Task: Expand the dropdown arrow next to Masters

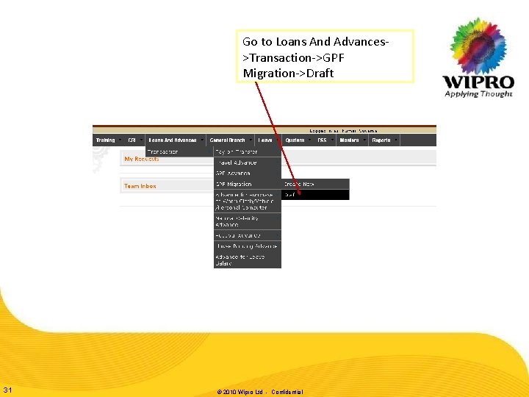Action: point(364,140)
